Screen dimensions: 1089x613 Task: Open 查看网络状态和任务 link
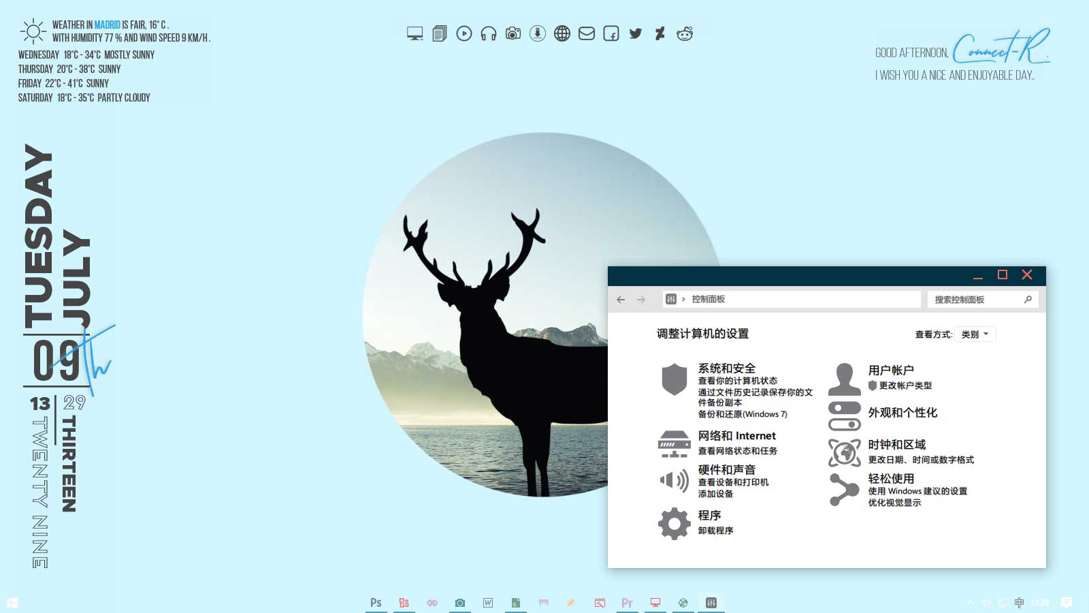[737, 451]
